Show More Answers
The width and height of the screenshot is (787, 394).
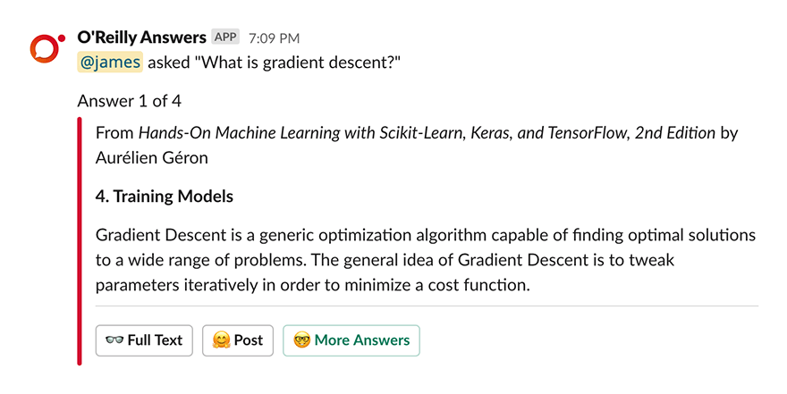pos(351,340)
